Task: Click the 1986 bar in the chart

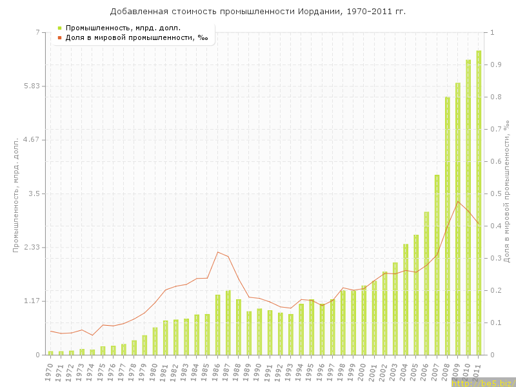Action: click(x=218, y=324)
